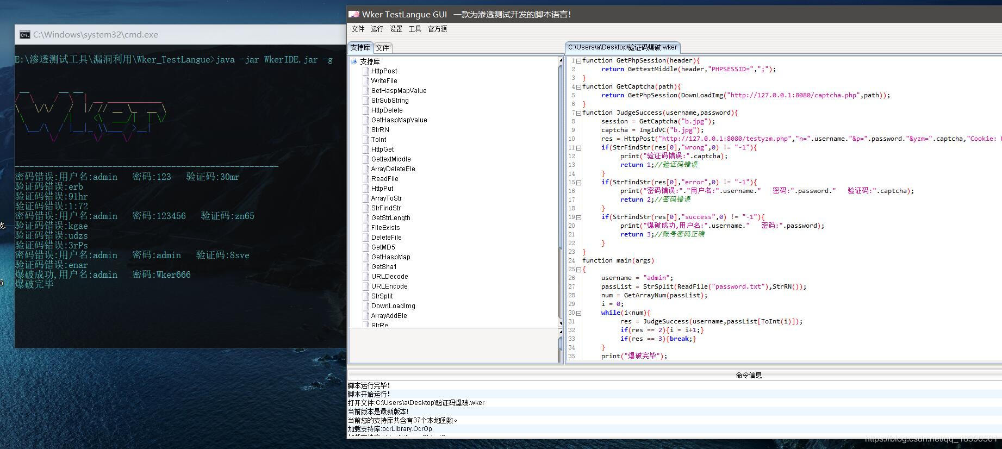Viewport: 1002px width, 449px height.
Task: Collapse the GetPhpSession function at line 1
Action: click(x=578, y=61)
